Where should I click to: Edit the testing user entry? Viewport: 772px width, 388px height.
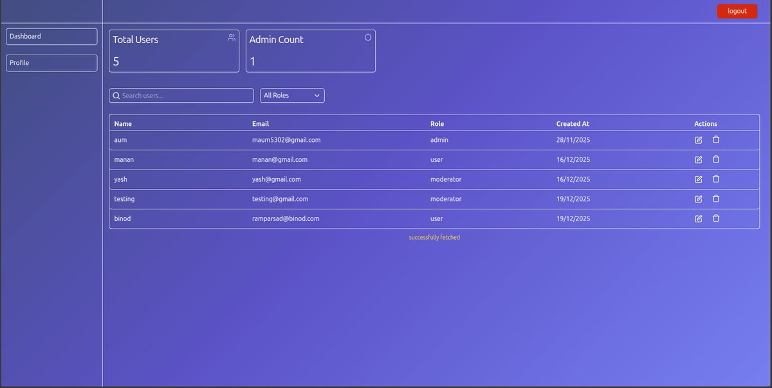699,199
